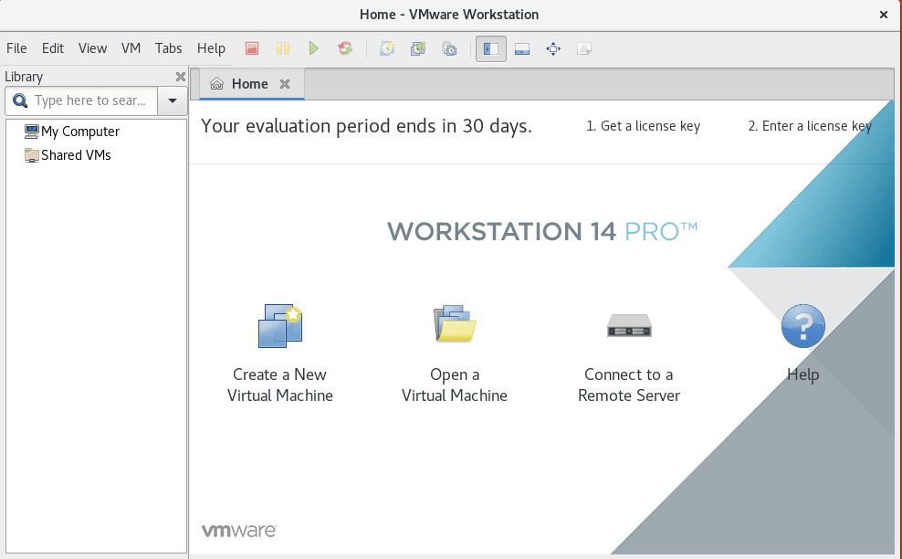Image resolution: width=902 pixels, height=559 pixels.
Task: Suspend the virtual machine
Action: pyautogui.click(x=283, y=48)
